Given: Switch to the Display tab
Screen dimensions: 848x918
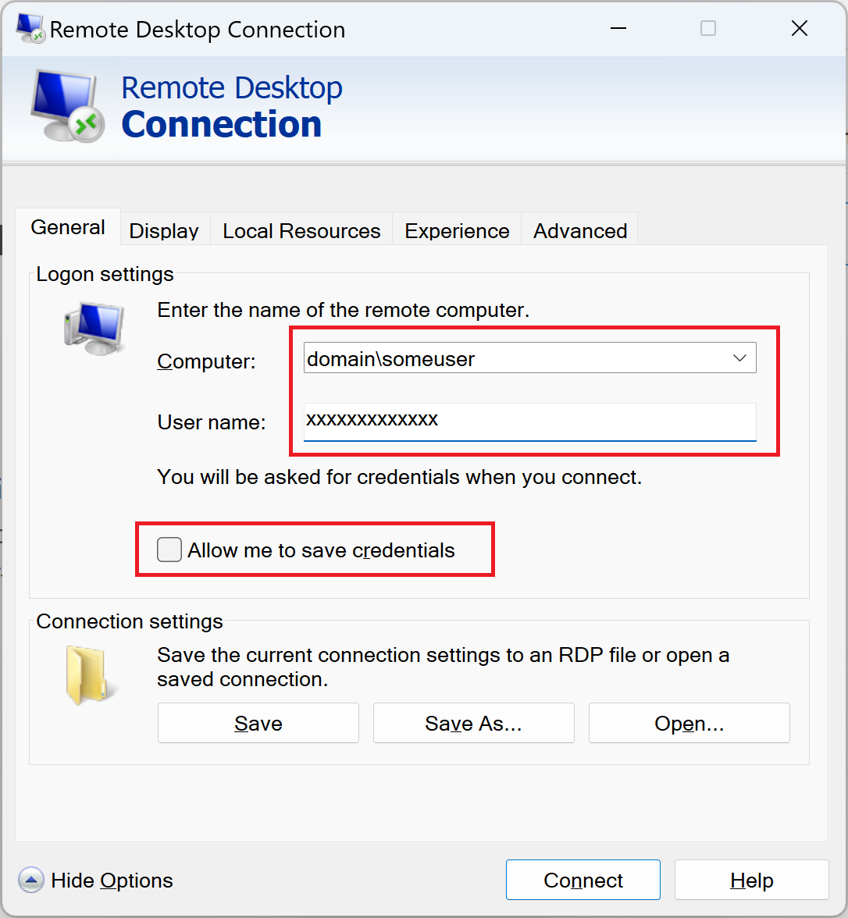Looking at the screenshot, I should point(163,230).
